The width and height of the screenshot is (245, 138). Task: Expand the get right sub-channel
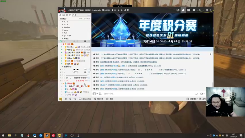point(63,36)
